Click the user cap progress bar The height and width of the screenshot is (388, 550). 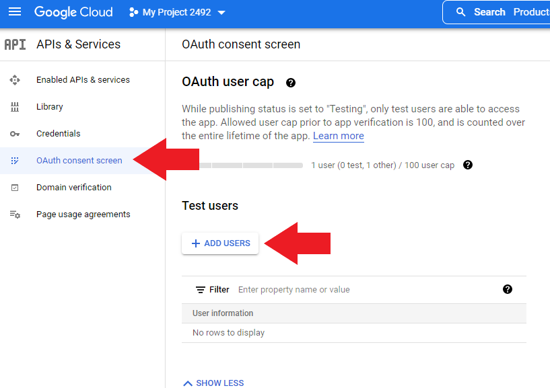click(242, 165)
